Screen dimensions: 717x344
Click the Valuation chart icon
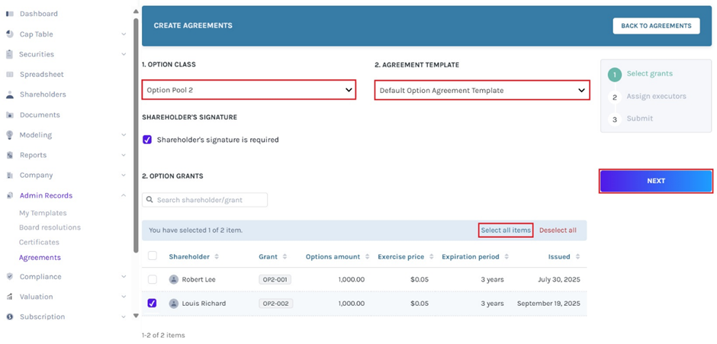click(10, 297)
